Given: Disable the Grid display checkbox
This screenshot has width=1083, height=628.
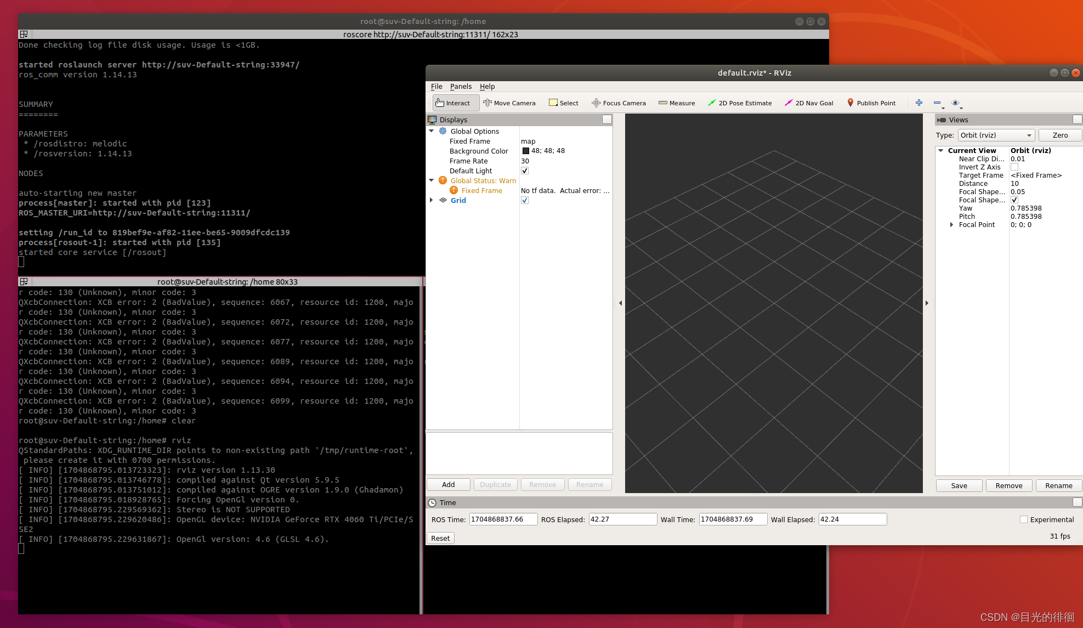Looking at the screenshot, I should click(x=524, y=200).
